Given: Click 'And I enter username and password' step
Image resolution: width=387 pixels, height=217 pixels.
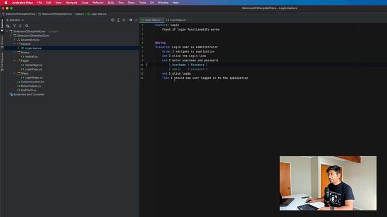Looking at the screenshot, I should click(x=190, y=60).
